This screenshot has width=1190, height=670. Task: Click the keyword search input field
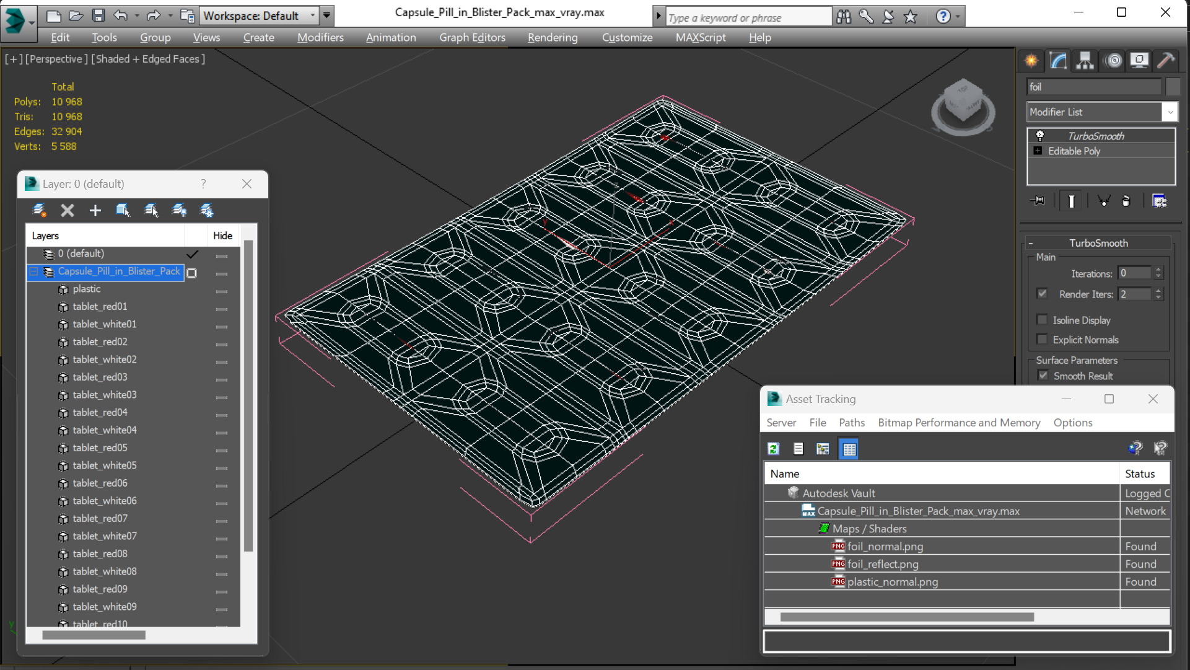click(748, 17)
